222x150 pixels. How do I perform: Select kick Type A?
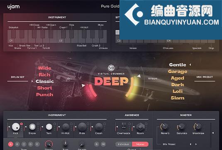coord(11,144)
